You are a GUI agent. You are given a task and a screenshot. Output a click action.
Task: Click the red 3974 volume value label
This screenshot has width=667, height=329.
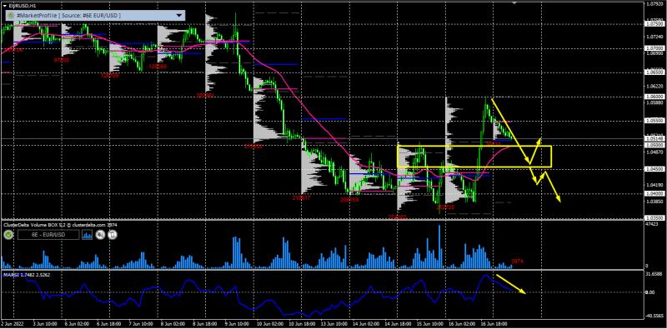click(517, 261)
